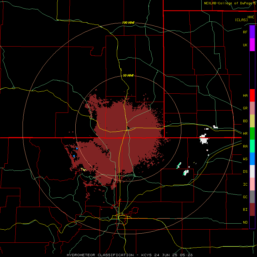257x257 pixels.
Task: Click the HA red legend swatch
Action: click(252, 95)
